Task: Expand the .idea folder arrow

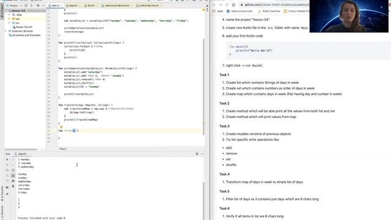Action: pos(10,15)
